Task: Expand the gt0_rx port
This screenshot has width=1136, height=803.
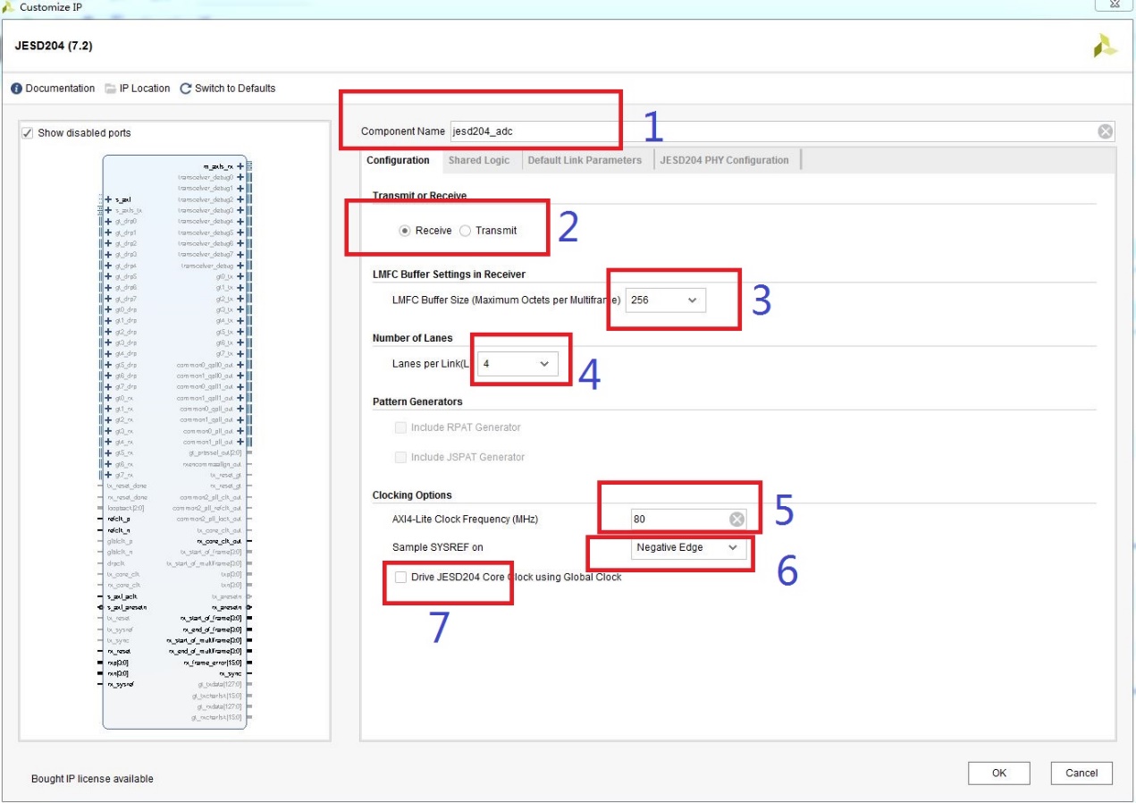Action: point(108,398)
